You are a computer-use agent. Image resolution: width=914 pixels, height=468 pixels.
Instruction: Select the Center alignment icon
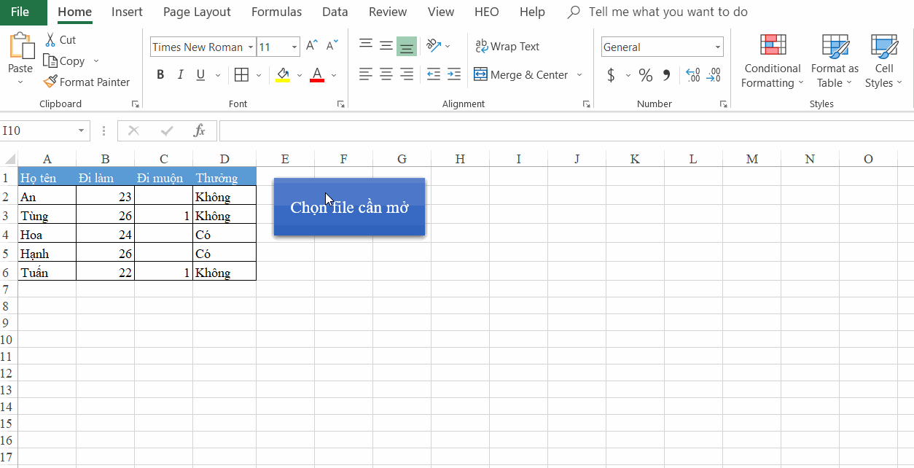pos(386,74)
